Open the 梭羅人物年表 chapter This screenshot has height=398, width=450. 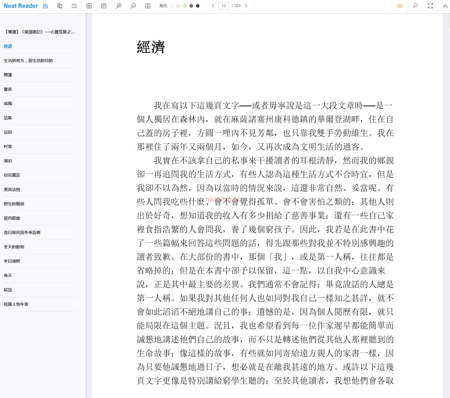(x=40, y=304)
